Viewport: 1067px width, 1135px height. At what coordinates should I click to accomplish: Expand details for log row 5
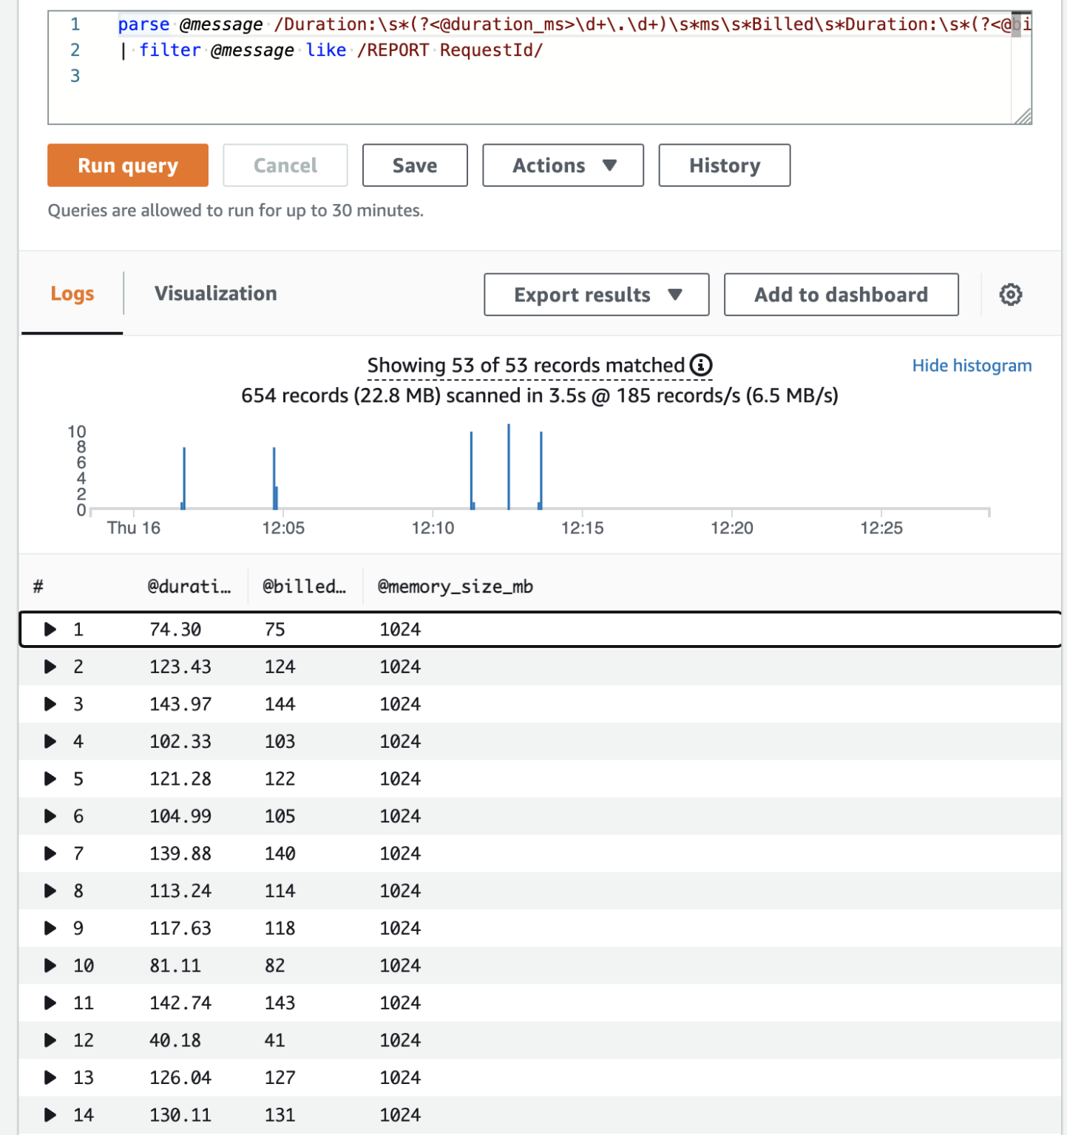coord(50,778)
